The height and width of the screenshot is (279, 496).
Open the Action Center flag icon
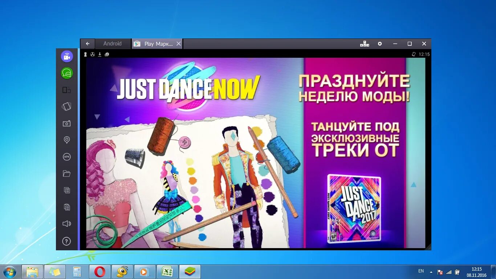pyautogui.click(x=440, y=272)
